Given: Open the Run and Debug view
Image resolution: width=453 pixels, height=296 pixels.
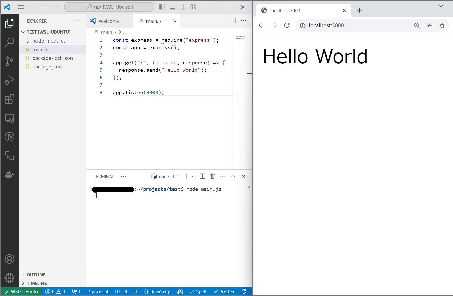Looking at the screenshot, I should [x=9, y=80].
